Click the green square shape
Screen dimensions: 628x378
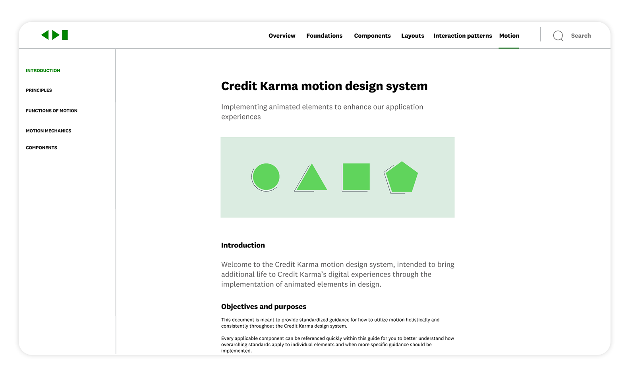point(356,177)
